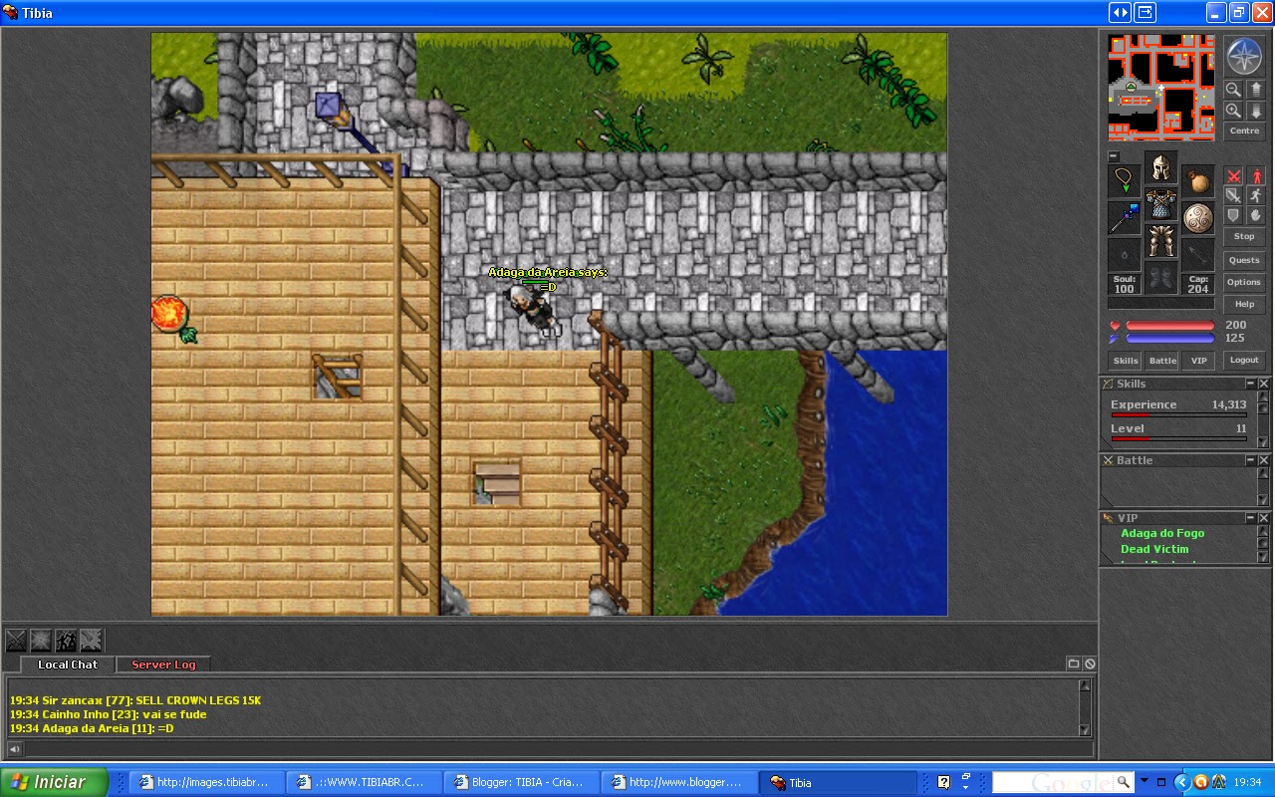Open the Quests window
The image size is (1275, 797).
[1244, 261]
